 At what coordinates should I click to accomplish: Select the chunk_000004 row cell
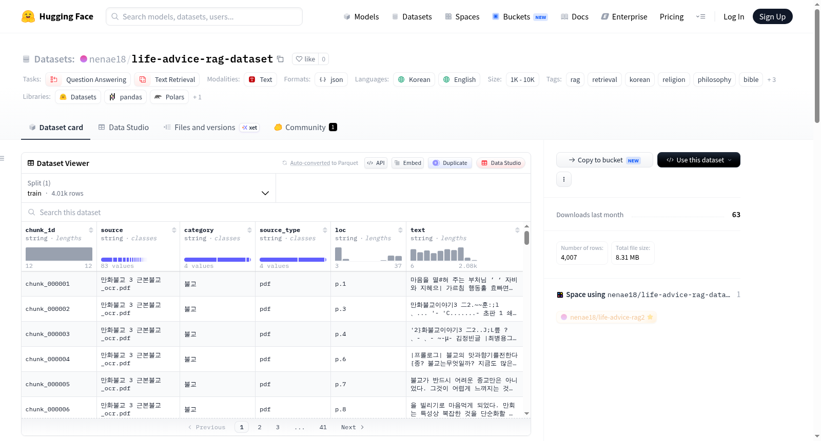pos(59,359)
